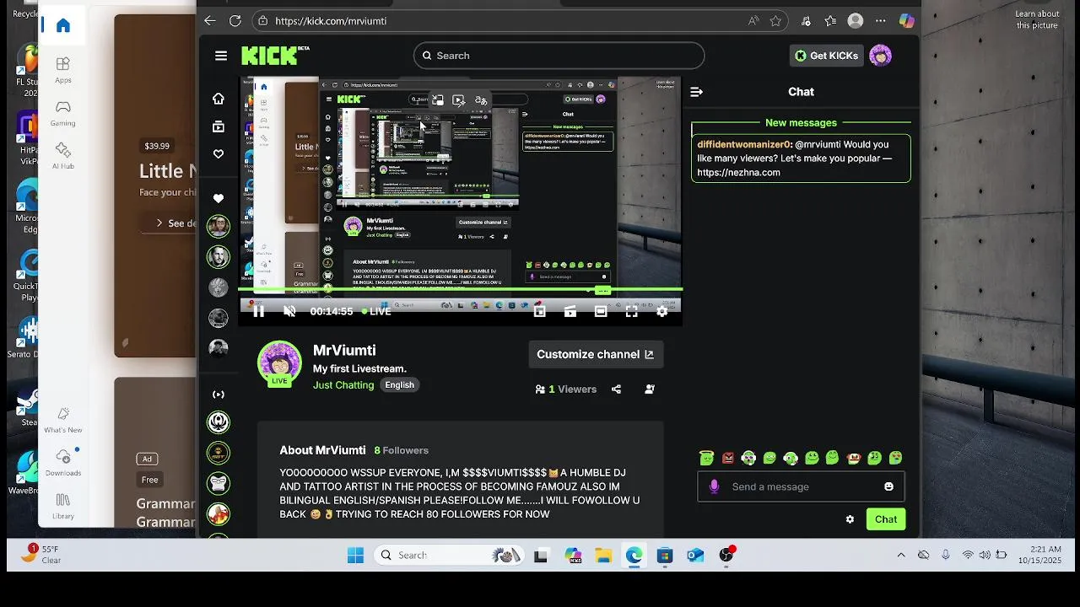Image resolution: width=1080 pixels, height=607 pixels.
Task: Enter fullscreen mode on the player
Action: pyautogui.click(x=631, y=311)
